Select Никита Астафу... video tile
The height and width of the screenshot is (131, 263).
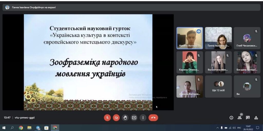point(190,38)
